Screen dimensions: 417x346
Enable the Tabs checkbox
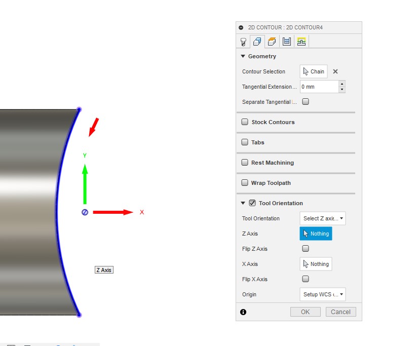click(x=245, y=142)
